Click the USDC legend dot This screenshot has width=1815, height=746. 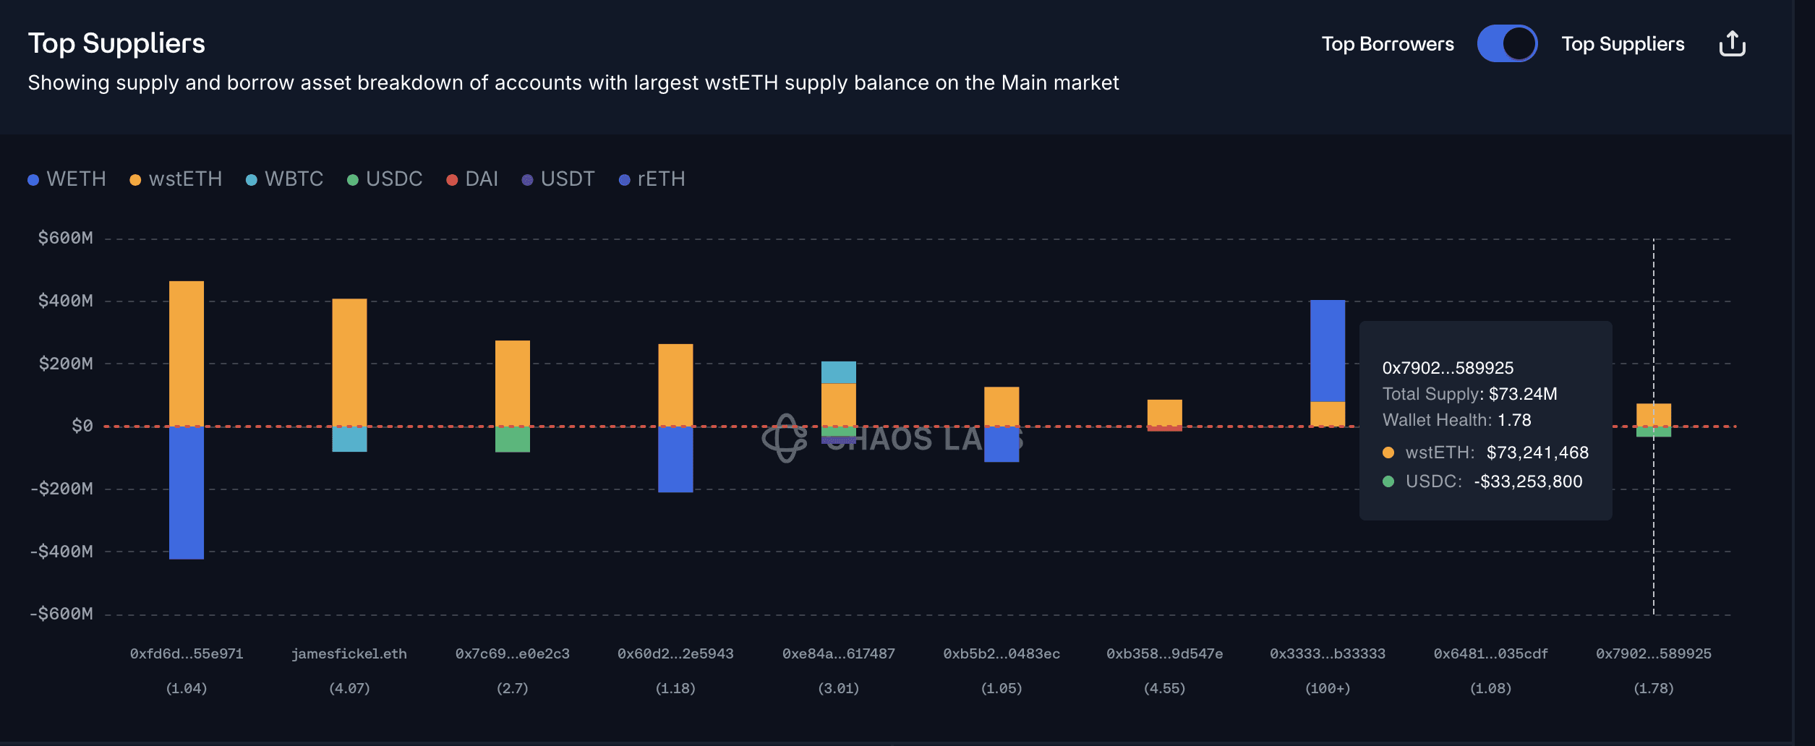tap(353, 180)
